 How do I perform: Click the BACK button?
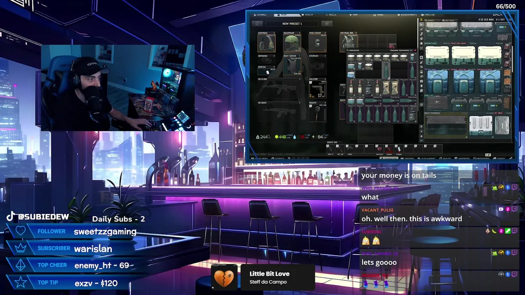(498, 14)
